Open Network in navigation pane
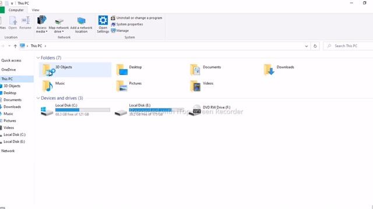Screen dimensions: 373x209 click(x=8, y=151)
